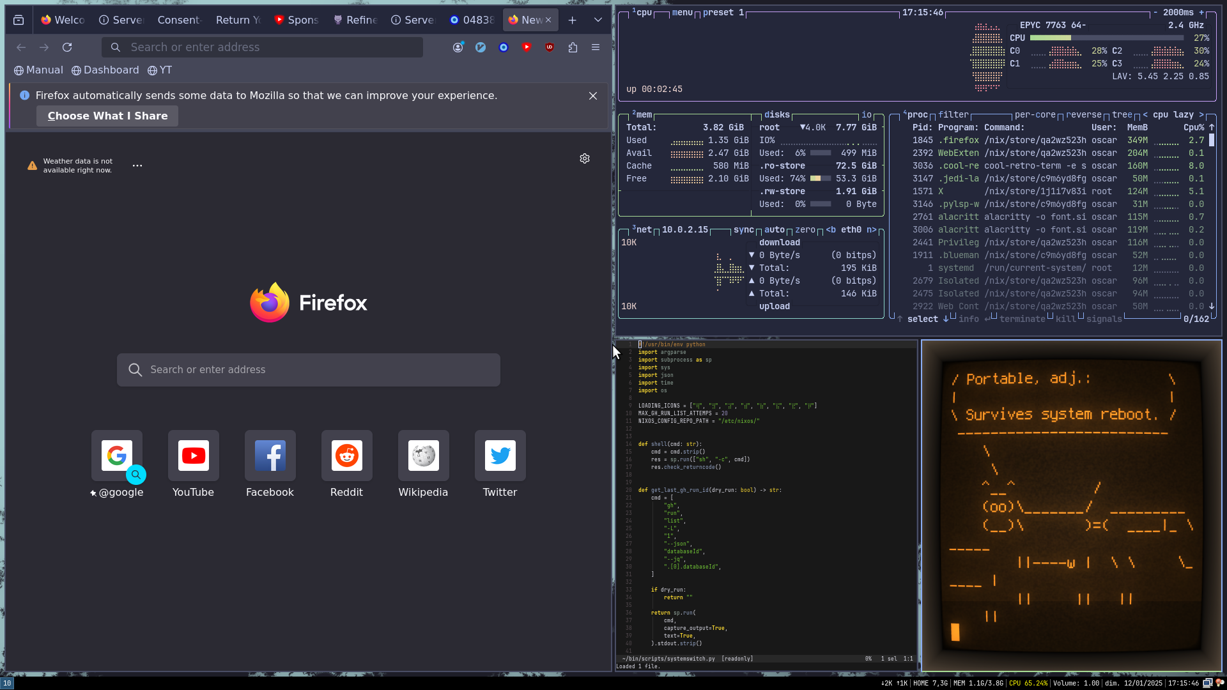Switch to next interface with n> in net box

872,230
